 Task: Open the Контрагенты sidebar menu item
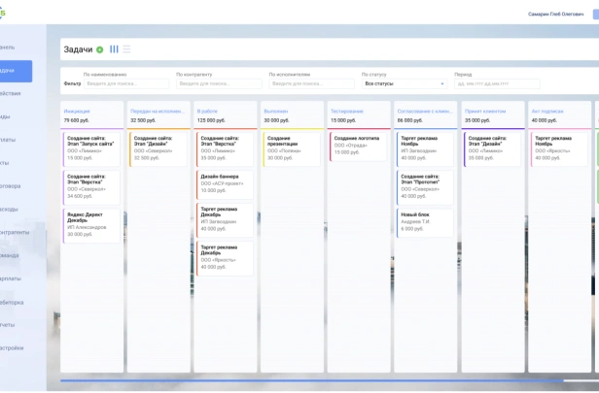coord(15,232)
